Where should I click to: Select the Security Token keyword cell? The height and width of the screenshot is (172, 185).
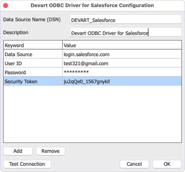tap(33, 81)
